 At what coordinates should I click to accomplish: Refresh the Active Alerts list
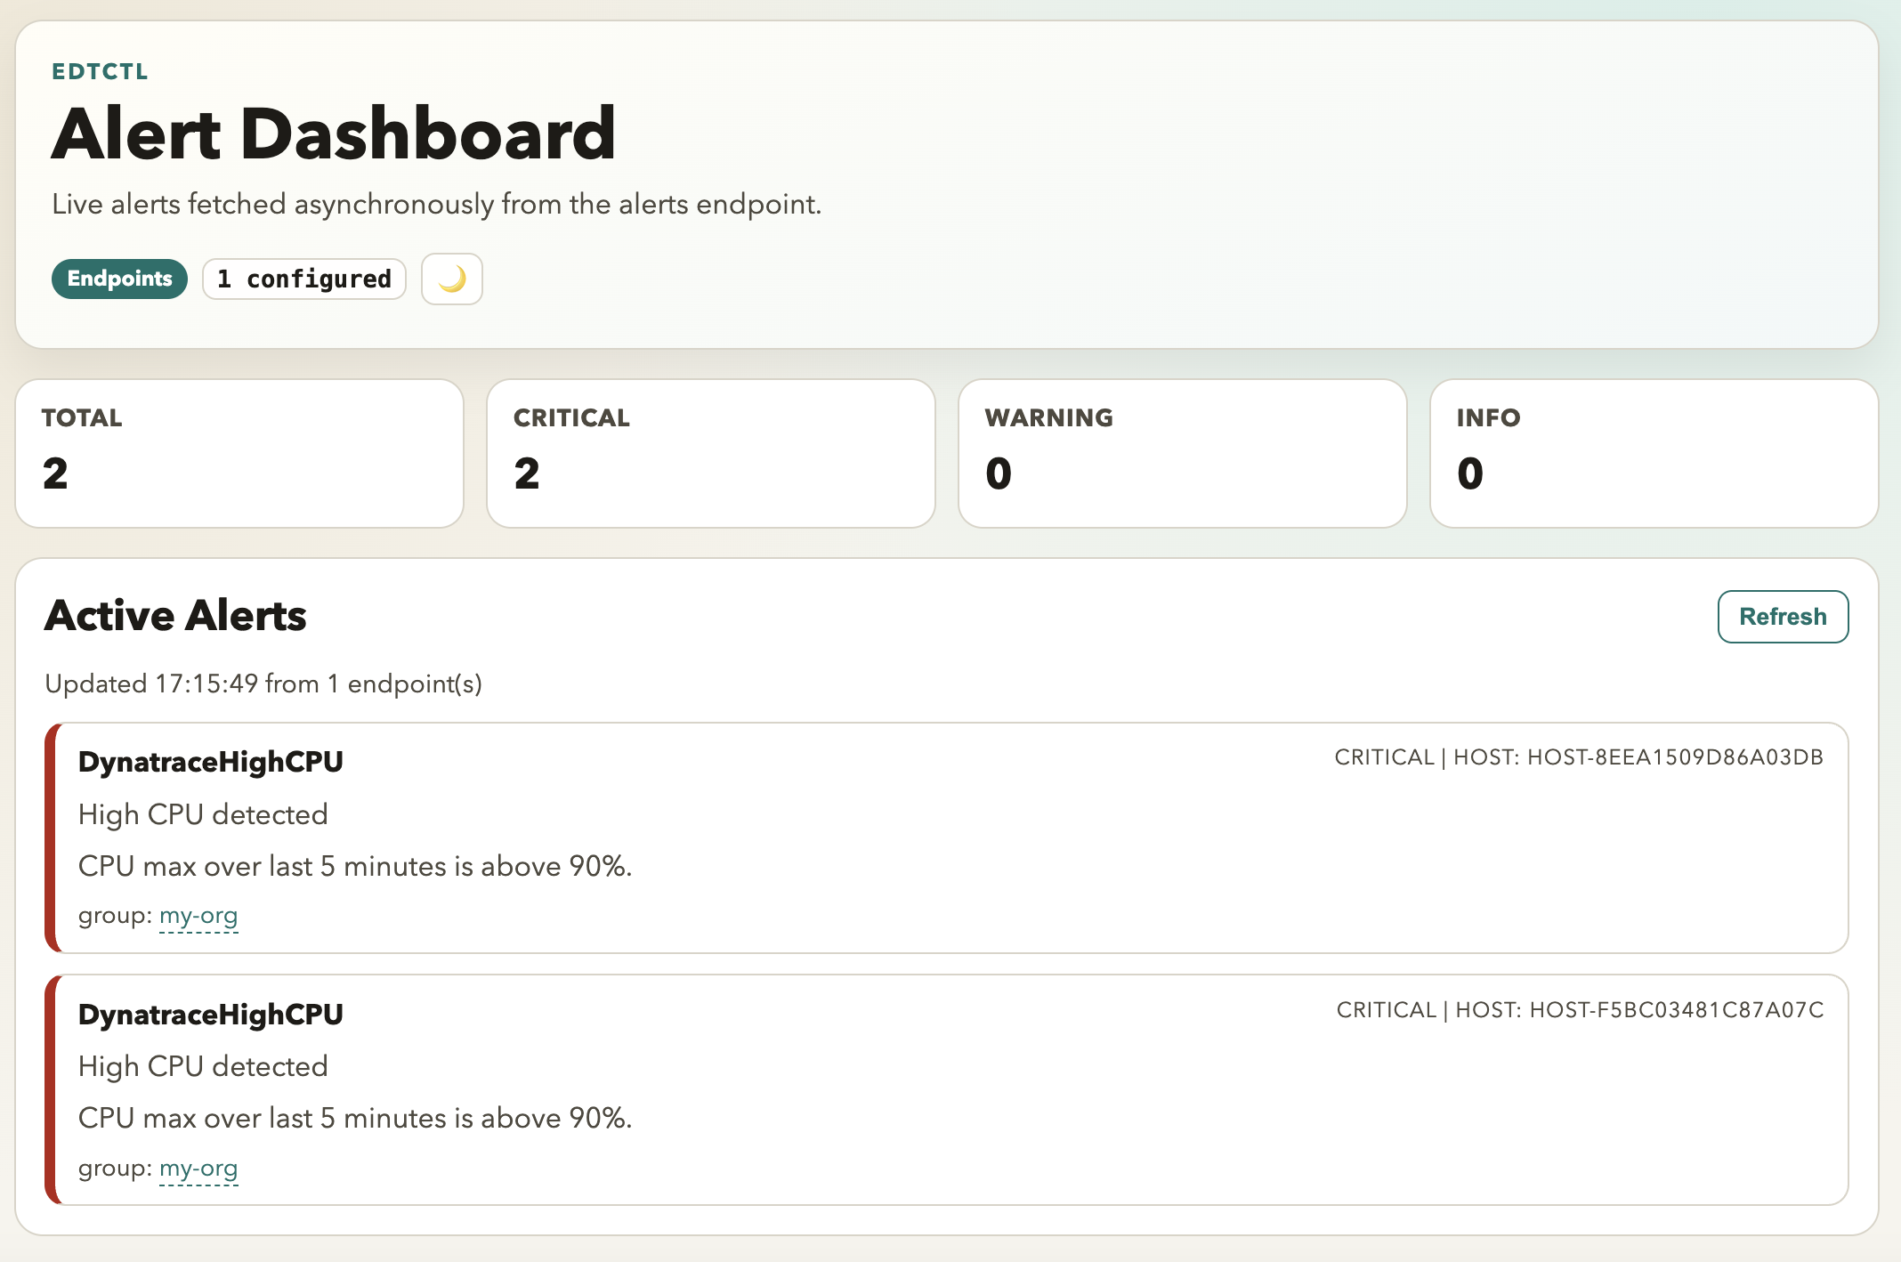(1783, 617)
